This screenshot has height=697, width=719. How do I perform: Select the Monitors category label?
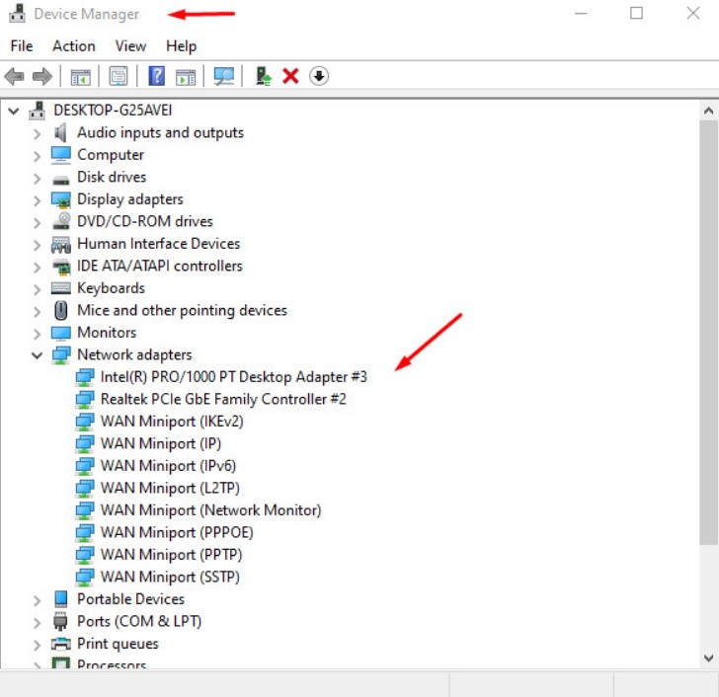click(x=107, y=333)
